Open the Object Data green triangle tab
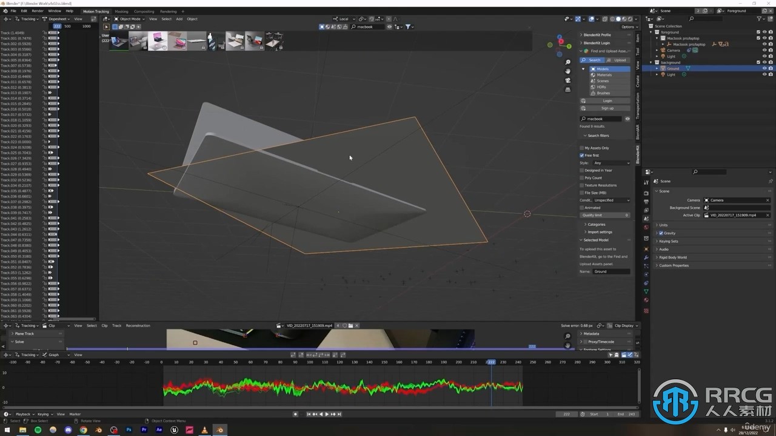Image resolution: width=776 pixels, height=436 pixels. 646,291
